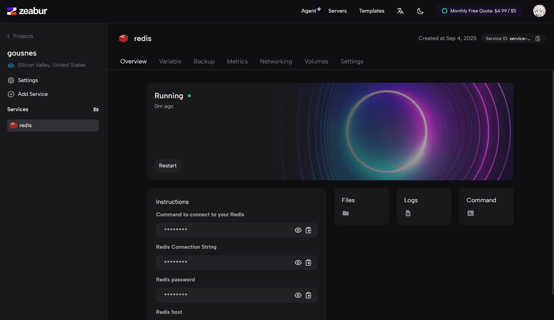This screenshot has width=554, height=320.
Task: Open the Logs card
Action: point(424,206)
